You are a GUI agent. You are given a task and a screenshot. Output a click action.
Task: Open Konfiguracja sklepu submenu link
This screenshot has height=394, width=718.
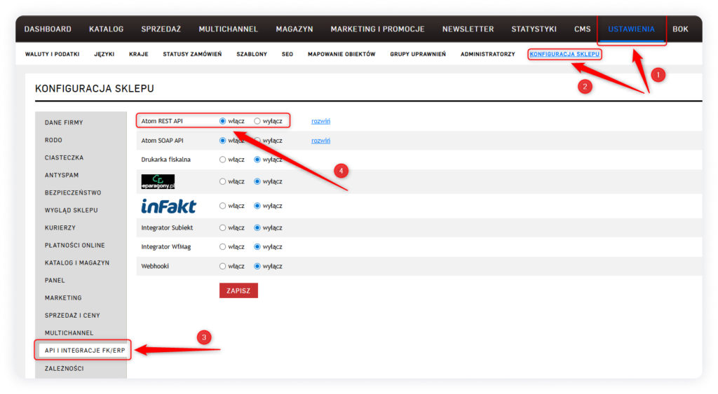point(564,54)
